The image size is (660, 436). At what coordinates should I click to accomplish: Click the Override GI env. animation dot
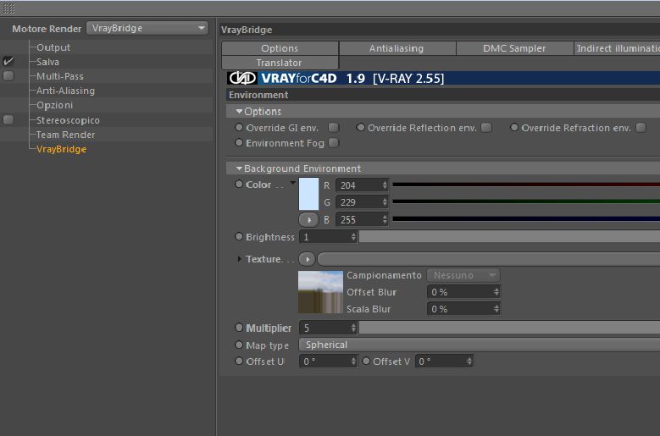click(239, 127)
